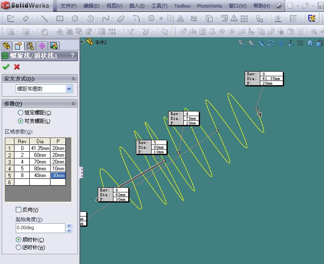This screenshot has height=264, width=324.
Task: Open the FeatureManager design tree tab
Action: click(x=6, y=46)
